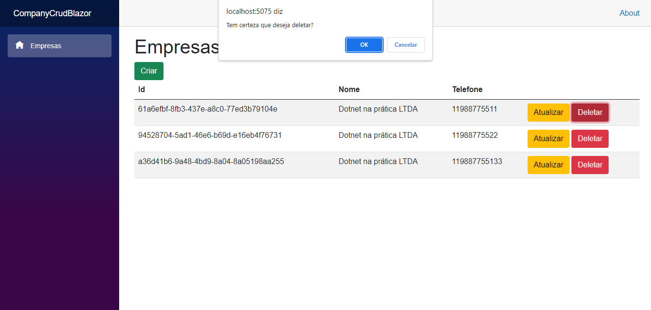651x310 pixels.
Task: Click Atualizar on the first company row
Action: (x=548, y=112)
